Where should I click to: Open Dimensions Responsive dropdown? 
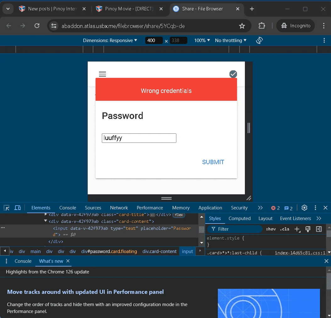click(110, 40)
